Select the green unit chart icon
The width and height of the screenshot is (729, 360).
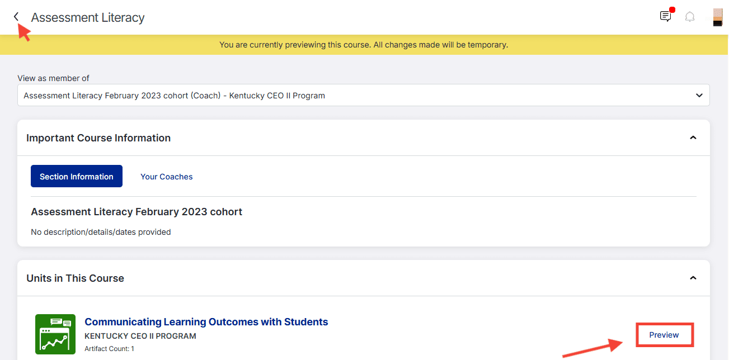(55, 334)
